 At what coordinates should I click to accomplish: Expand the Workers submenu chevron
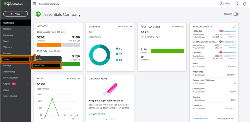(x=28, y=47)
